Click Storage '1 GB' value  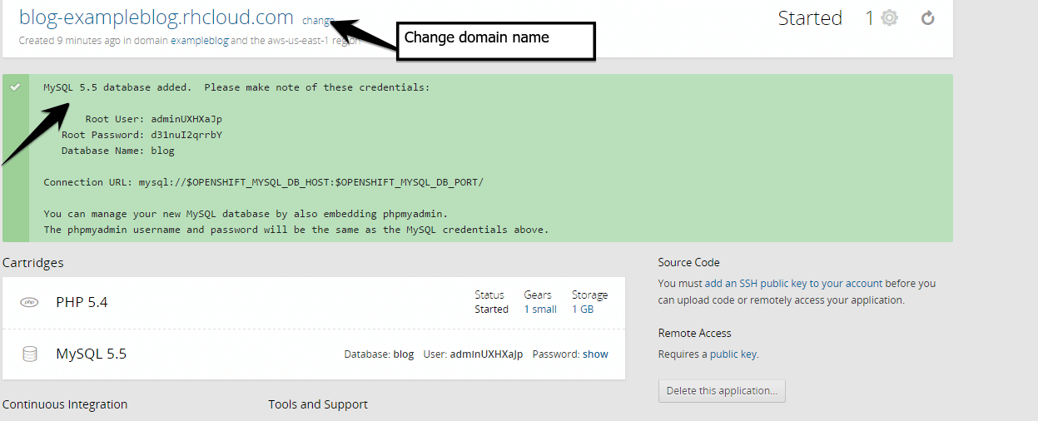(583, 310)
